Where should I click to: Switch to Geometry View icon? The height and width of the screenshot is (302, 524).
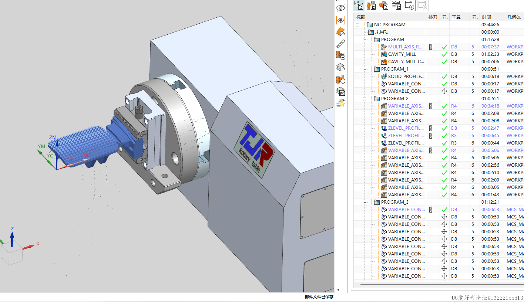coord(384,5)
